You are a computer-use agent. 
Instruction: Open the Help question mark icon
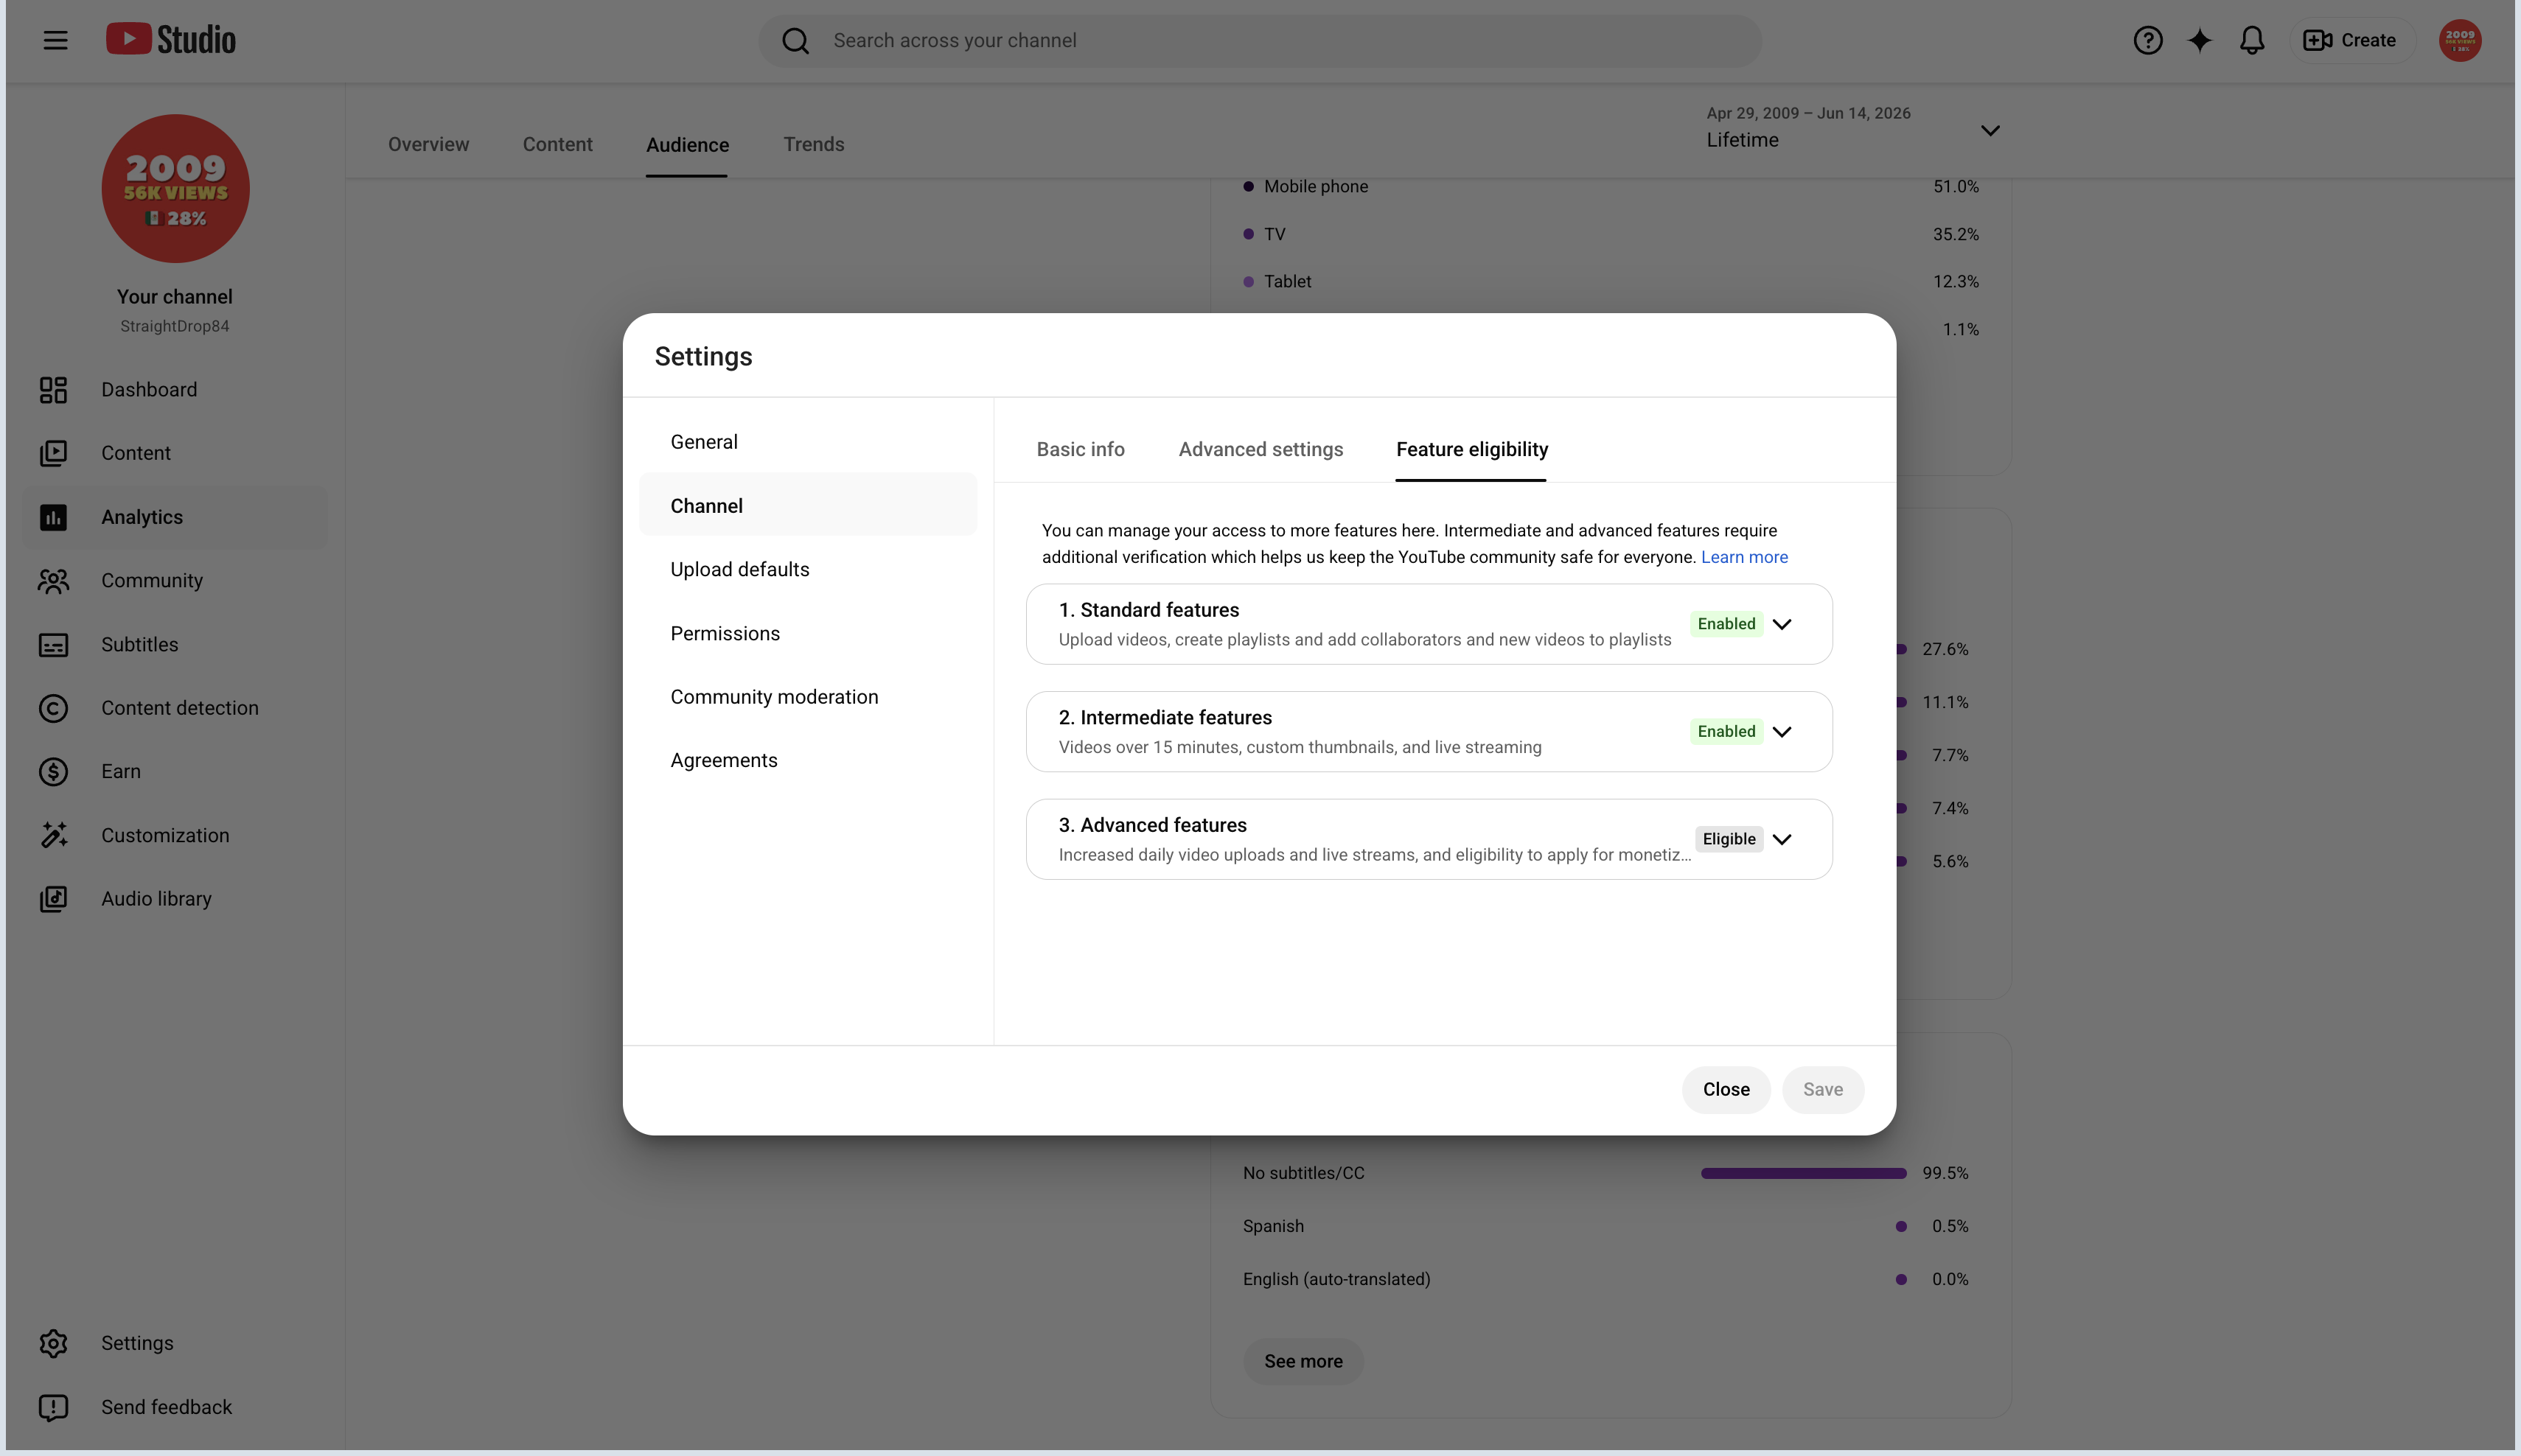click(x=2147, y=40)
